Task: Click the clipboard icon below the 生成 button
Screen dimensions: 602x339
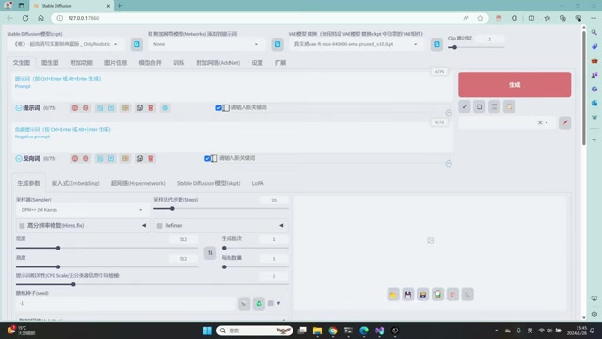Action: (x=509, y=106)
